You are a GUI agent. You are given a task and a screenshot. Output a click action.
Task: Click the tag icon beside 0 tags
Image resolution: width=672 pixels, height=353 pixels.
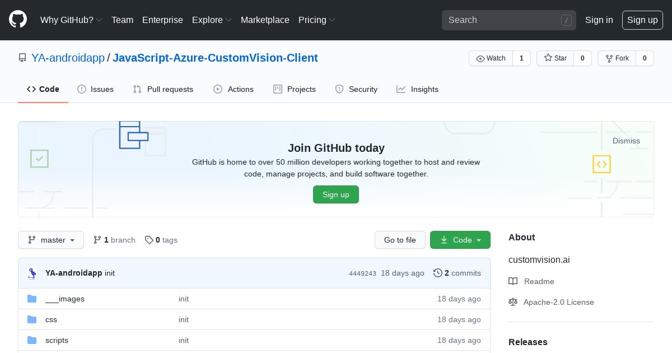tap(149, 240)
